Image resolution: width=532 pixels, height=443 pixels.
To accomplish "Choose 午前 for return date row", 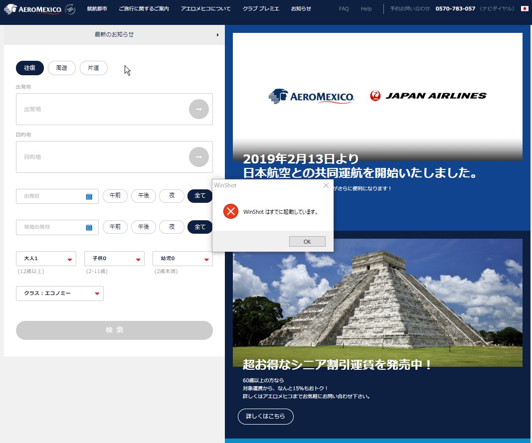I will coord(115,227).
